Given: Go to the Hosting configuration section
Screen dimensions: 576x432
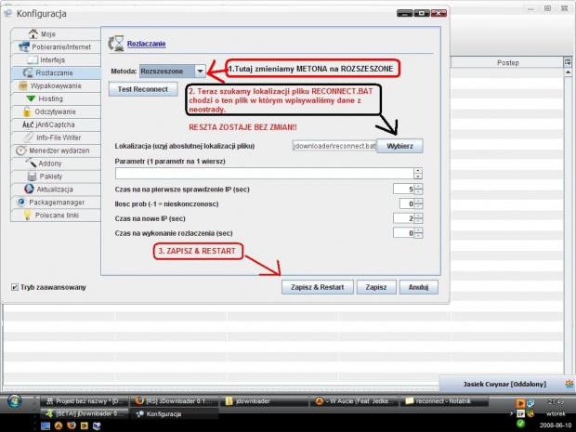Looking at the screenshot, I should [50, 98].
